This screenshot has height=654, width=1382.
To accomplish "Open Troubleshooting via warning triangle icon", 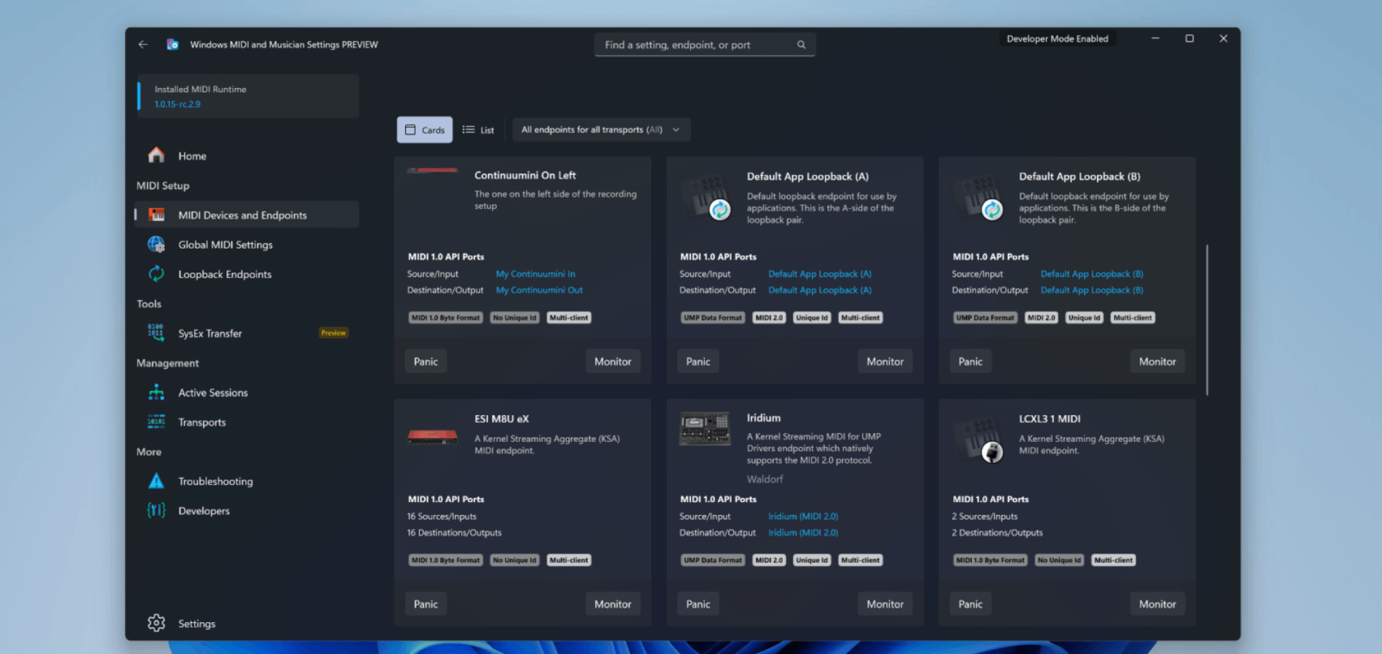I will click(156, 480).
